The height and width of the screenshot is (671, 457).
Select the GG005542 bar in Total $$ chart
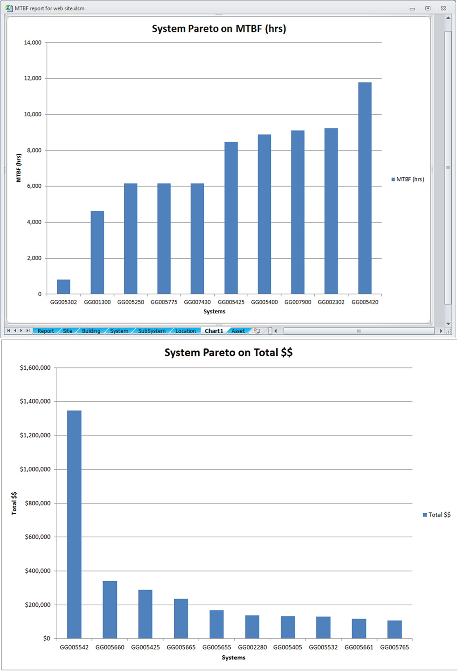point(74,524)
